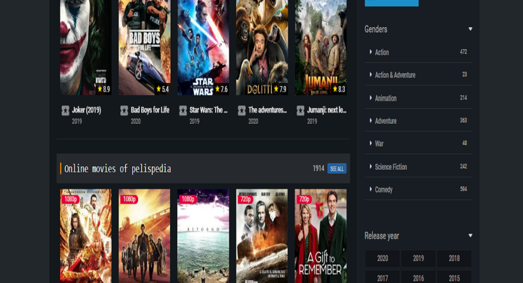The image size is (523, 283).
Task: Toggle favorite star icon beside Star Wars: The...
Action: (x=183, y=110)
